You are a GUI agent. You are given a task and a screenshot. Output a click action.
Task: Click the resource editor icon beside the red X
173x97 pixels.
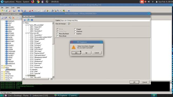10,18
